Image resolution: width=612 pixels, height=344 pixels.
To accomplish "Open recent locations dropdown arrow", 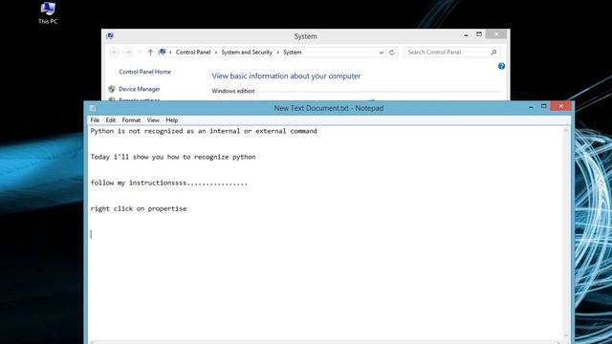I will [x=139, y=52].
